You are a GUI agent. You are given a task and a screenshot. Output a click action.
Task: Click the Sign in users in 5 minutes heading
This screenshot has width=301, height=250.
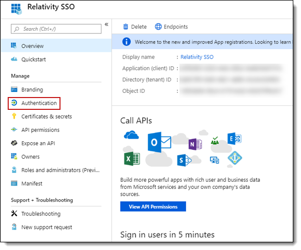pyautogui.click(x=167, y=235)
